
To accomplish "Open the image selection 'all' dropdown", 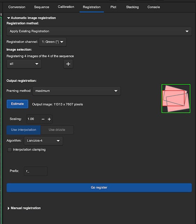I will point(24,64).
